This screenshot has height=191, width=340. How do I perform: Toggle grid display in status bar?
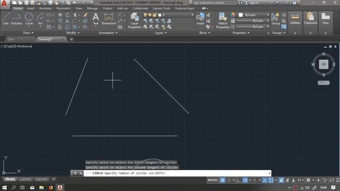[x=223, y=180]
